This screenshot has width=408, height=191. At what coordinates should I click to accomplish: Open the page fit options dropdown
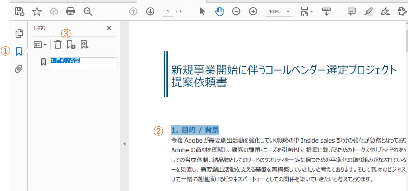point(307,12)
